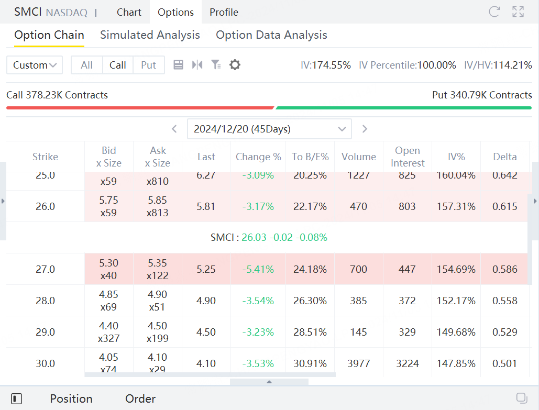Click the pop-out window icon at bottom right
This screenshot has width=539, height=410.
(x=521, y=397)
